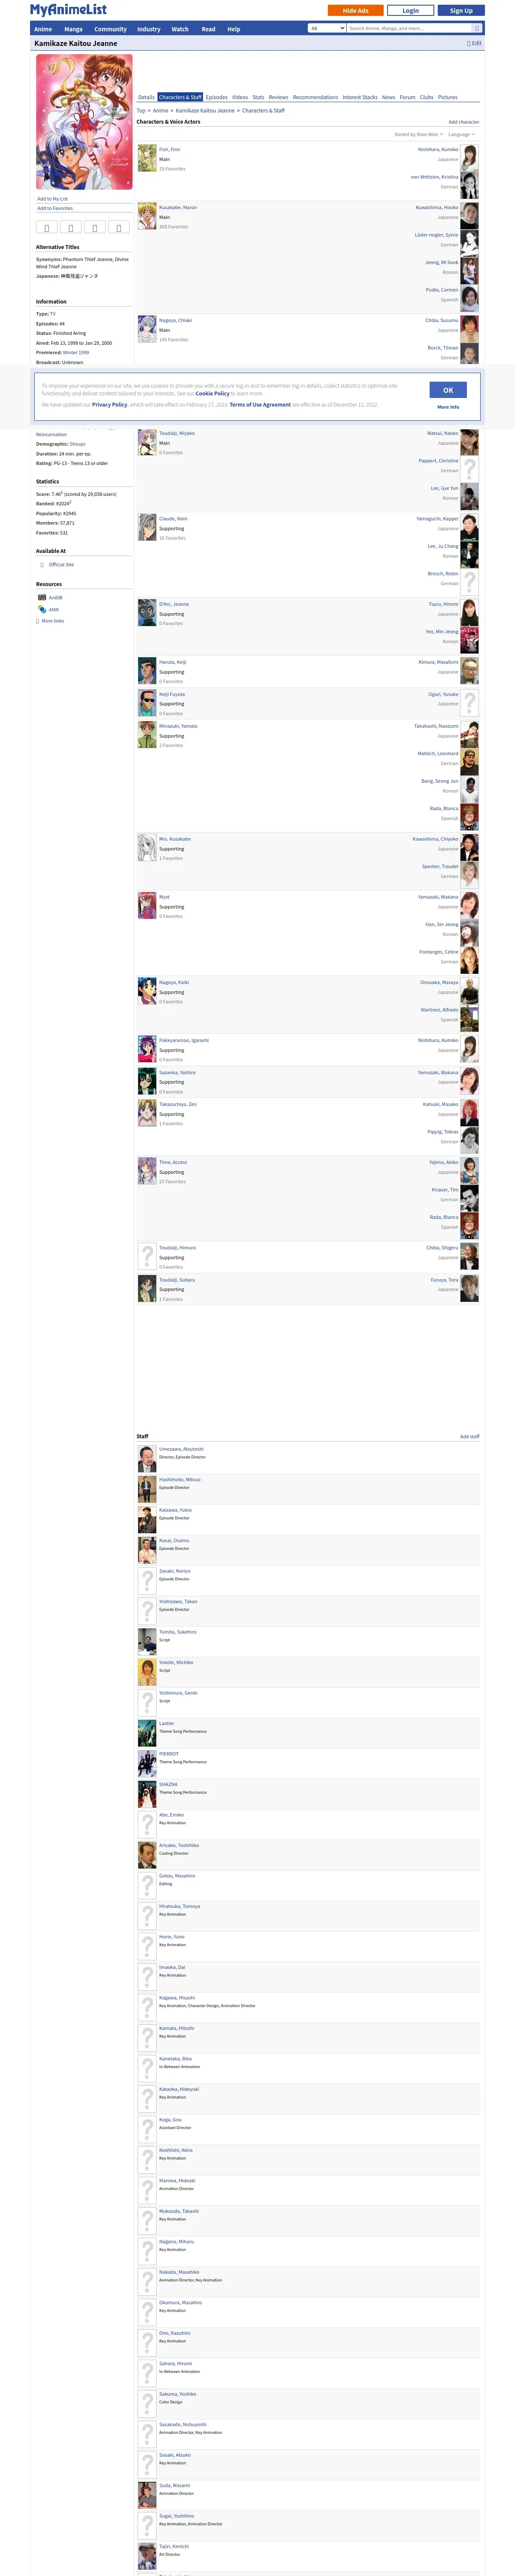Open Umezawa, Atsunoshi staff photo

coord(147,1458)
